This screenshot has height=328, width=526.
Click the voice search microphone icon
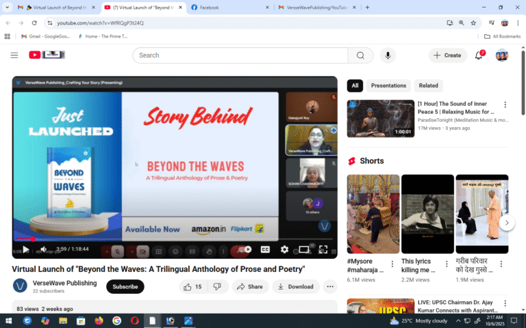388,55
